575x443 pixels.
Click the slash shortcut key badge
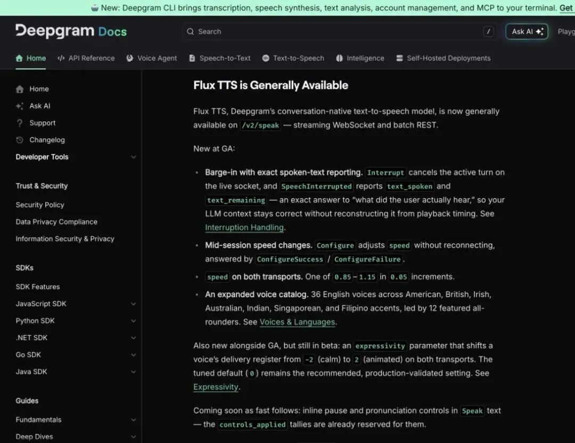click(488, 31)
